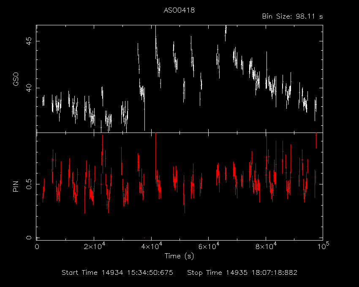Screen dimensions: 359x287
Task: Select the Time (s) axis label
Action: click(179, 256)
